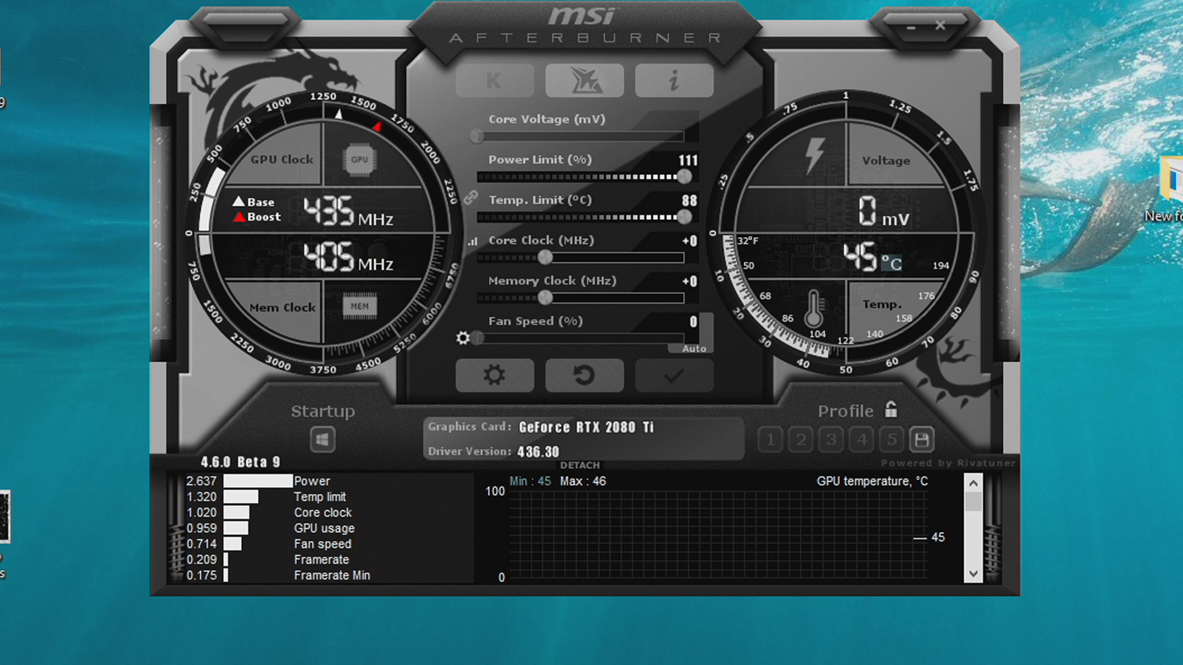Click the Core Clock slider handle

[x=545, y=257]
